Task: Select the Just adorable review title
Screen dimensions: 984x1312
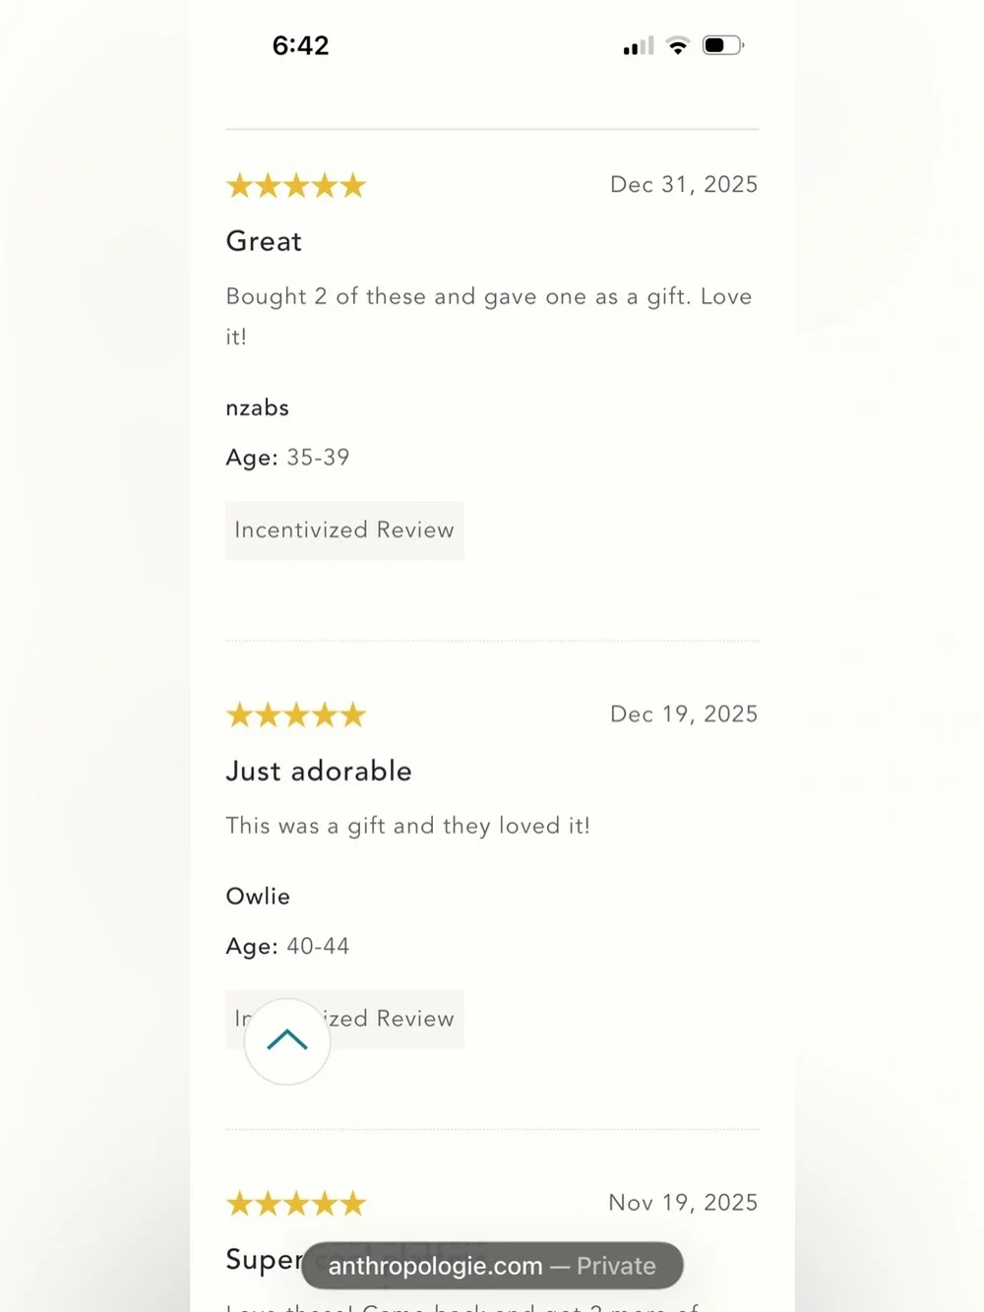Action: click(x=319, y=771)
